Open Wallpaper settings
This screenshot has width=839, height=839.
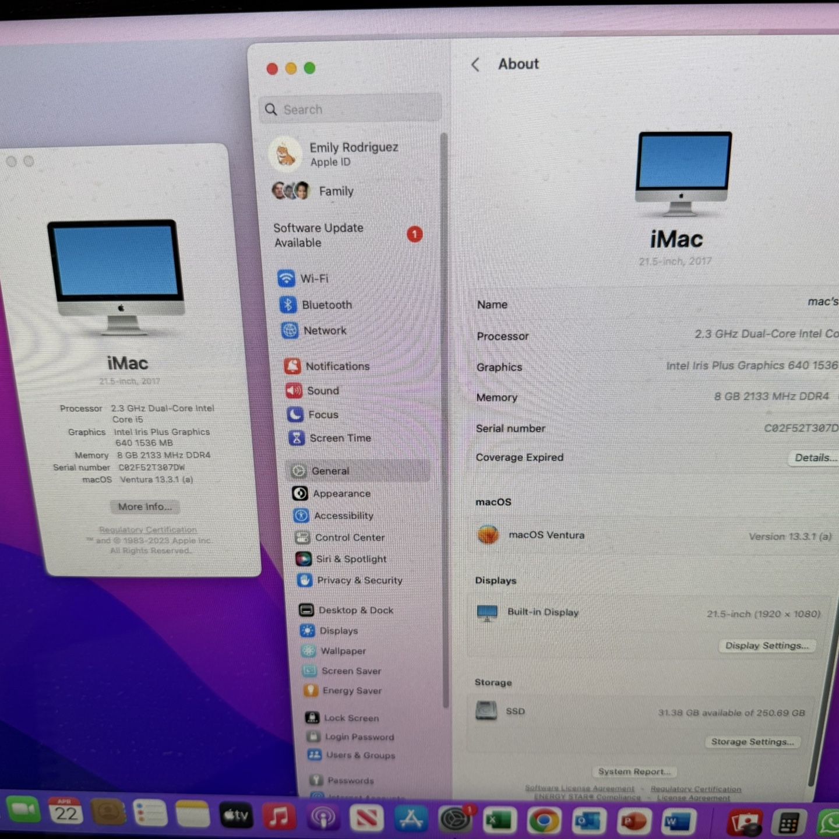point(334,651)
